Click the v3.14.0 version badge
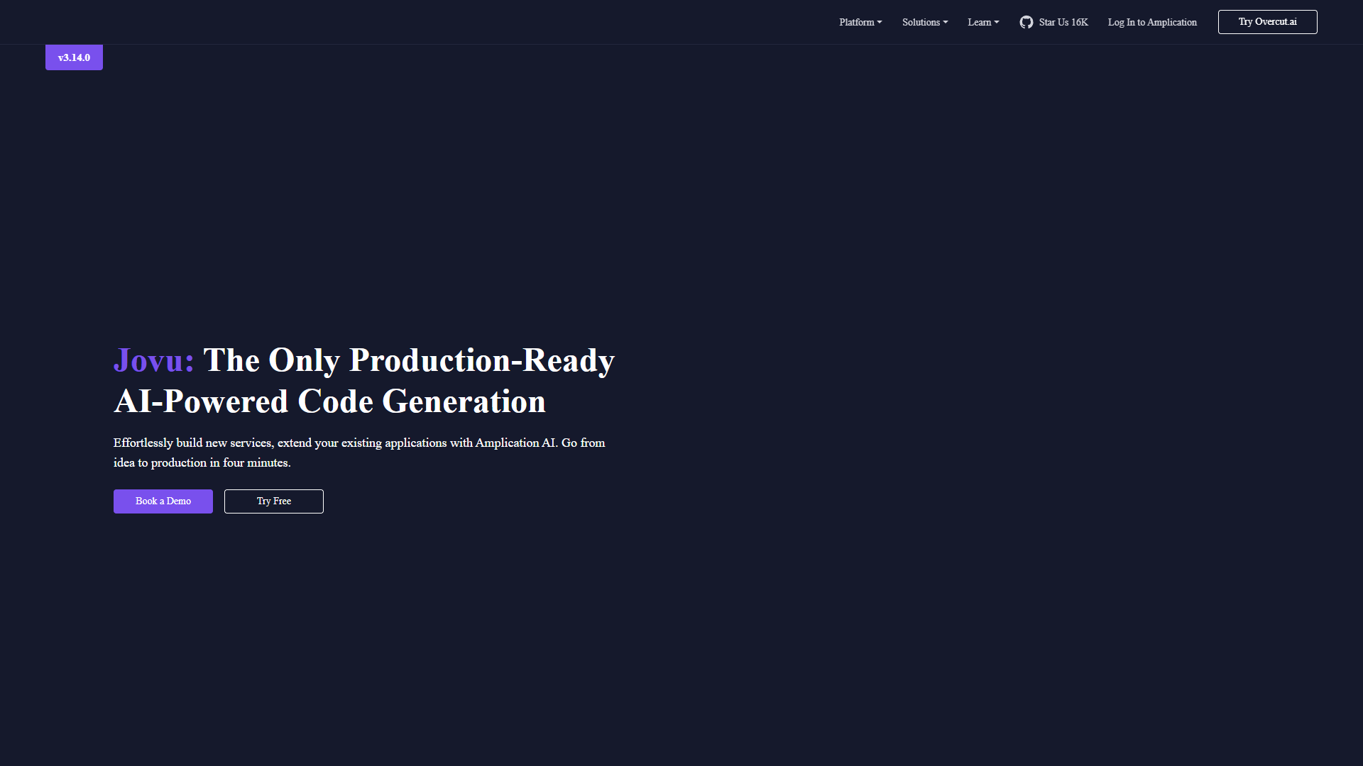The width and height of the screenshot is (1363, 766). point(74,57)
